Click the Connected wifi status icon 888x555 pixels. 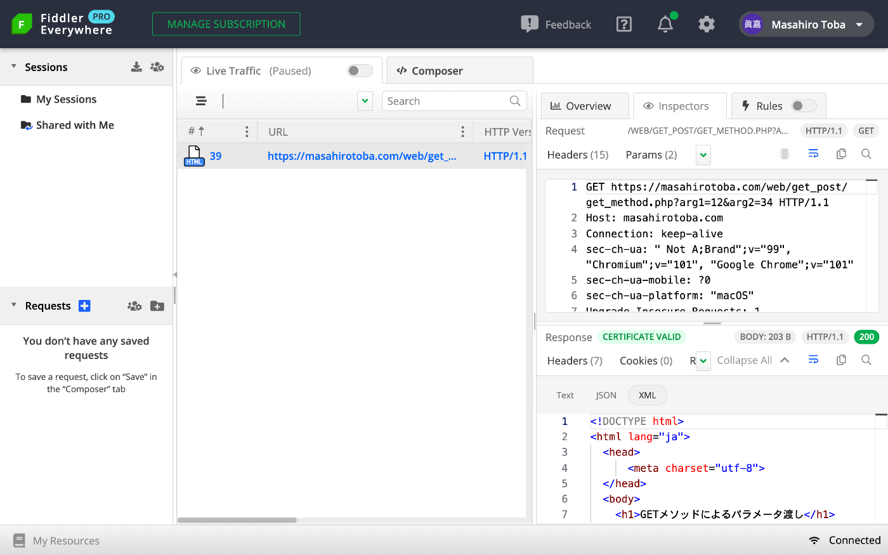[x=814, y=540]
